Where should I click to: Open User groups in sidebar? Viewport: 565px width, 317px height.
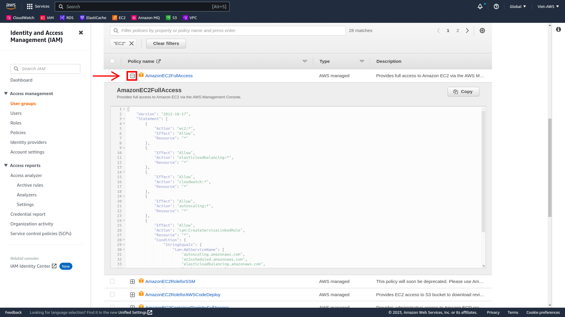pyautogui.click(x=23, y=104)
